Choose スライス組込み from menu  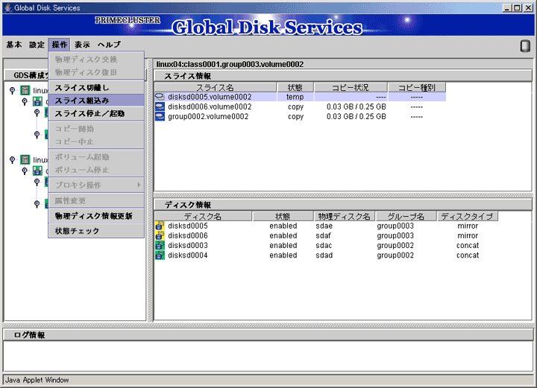click(x=96, y=101)
